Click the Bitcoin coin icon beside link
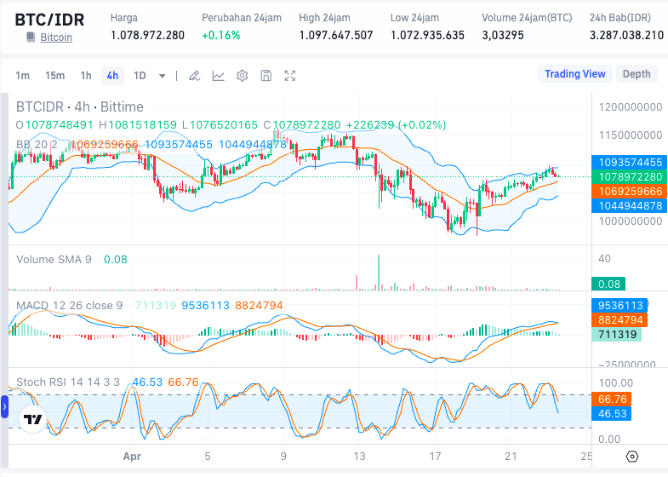Image resolution: width=668 pixels, height=477 pixels. [31, 37]
